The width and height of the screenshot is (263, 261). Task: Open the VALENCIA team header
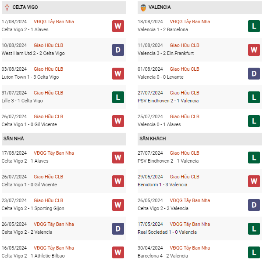pyautogui.click(x=160, y=7)
